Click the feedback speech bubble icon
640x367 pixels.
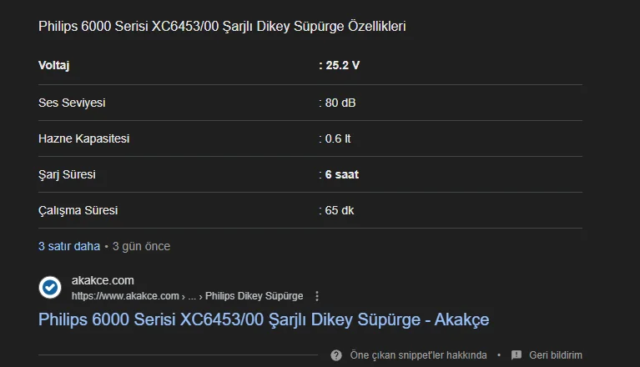point(517,354)
